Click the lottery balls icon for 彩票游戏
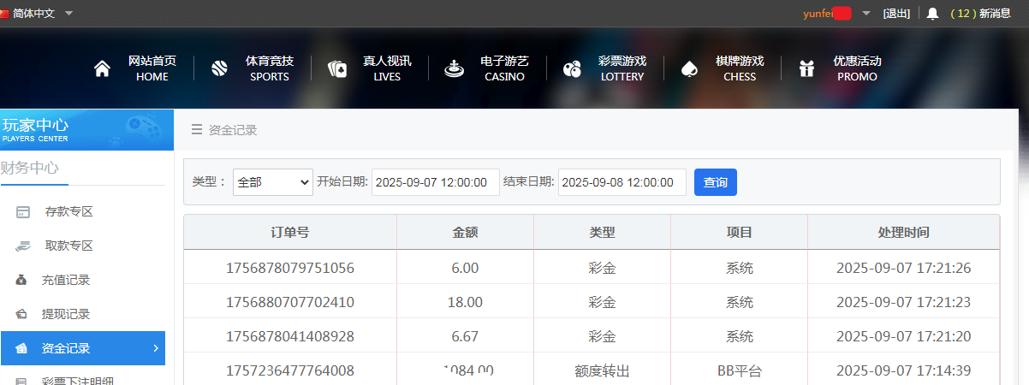 pos(572,69)
